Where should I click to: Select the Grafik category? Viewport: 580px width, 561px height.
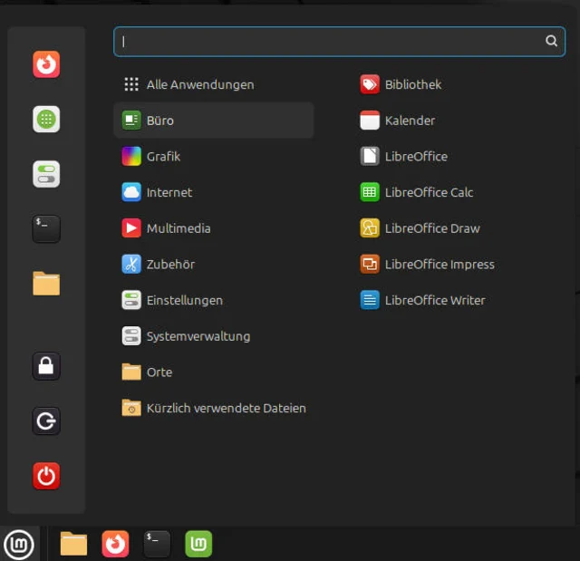click(x=163, y=156)
